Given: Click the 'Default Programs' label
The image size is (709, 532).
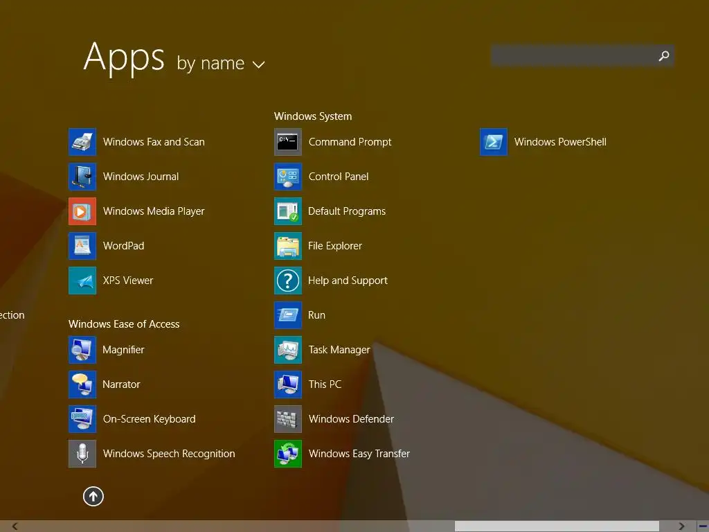Looking at the screenshot, I should click(x=347, y=211).
